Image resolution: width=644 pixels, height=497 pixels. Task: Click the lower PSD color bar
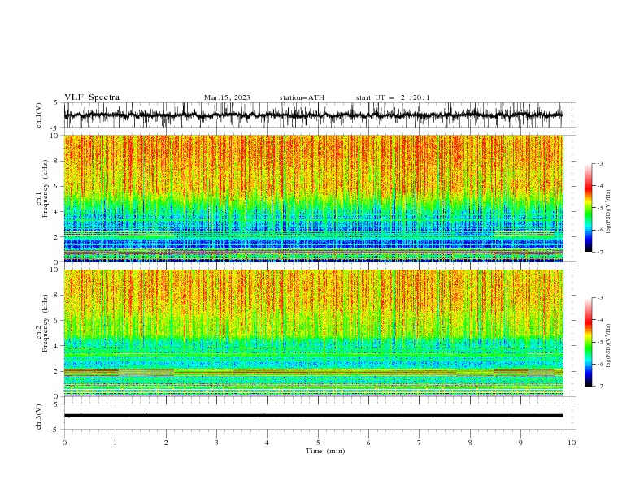(589, 342)
